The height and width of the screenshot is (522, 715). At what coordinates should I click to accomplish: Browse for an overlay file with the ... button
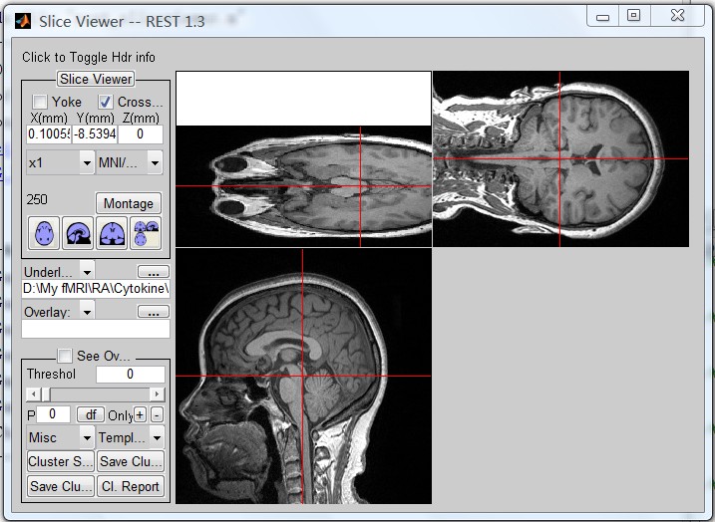(154, 312)
